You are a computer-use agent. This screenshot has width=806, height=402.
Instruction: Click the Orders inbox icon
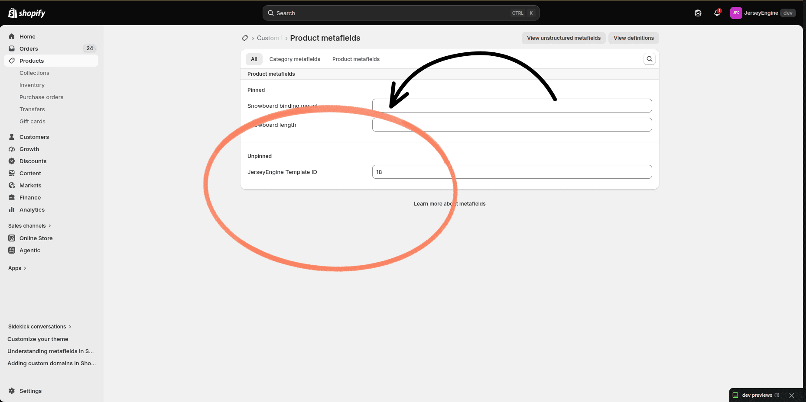click(x=12, y=48)
